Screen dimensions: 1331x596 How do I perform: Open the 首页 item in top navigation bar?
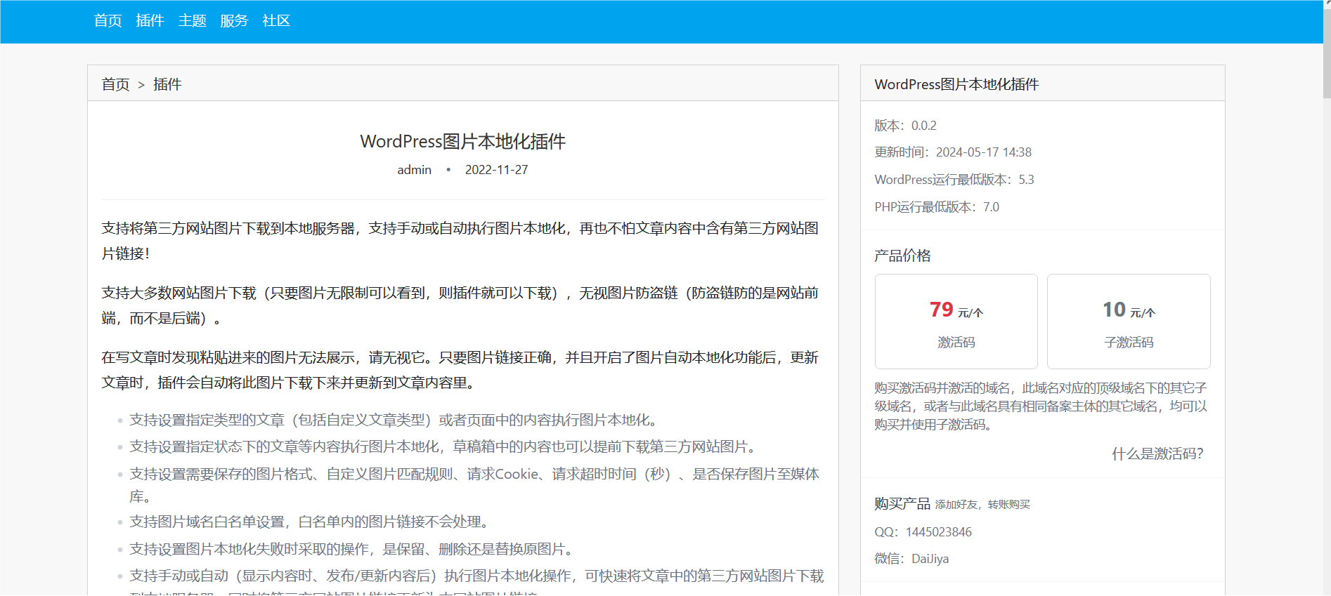[108, 21]
